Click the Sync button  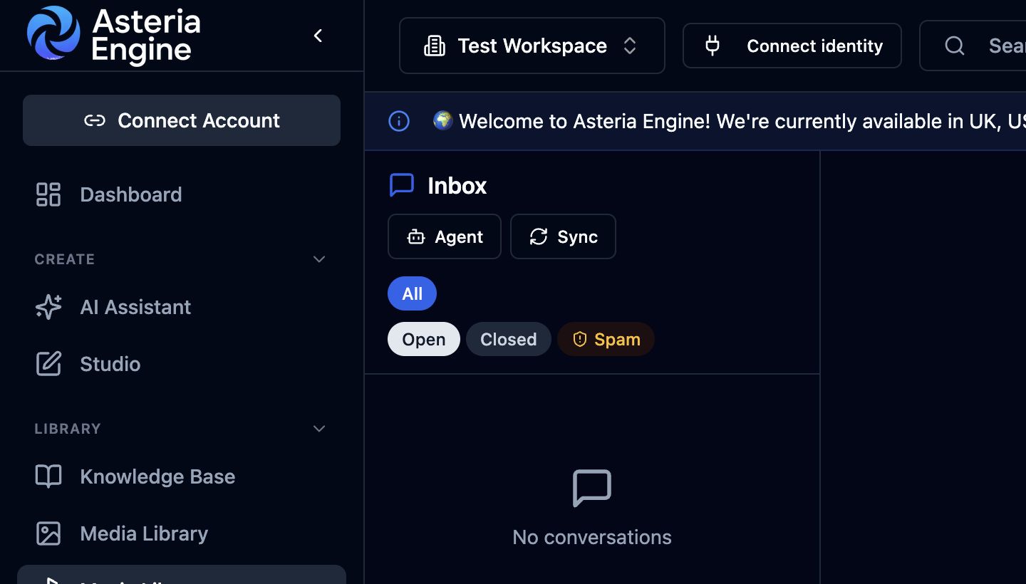[x=563, y=236]
